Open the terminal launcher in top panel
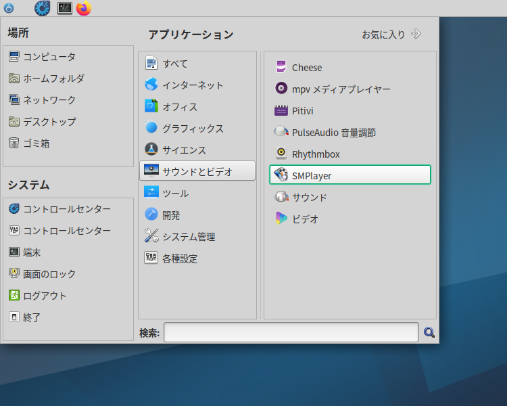The height and width of the screenshot is (406, 507). pyautogui.click(x=65, y=8)
